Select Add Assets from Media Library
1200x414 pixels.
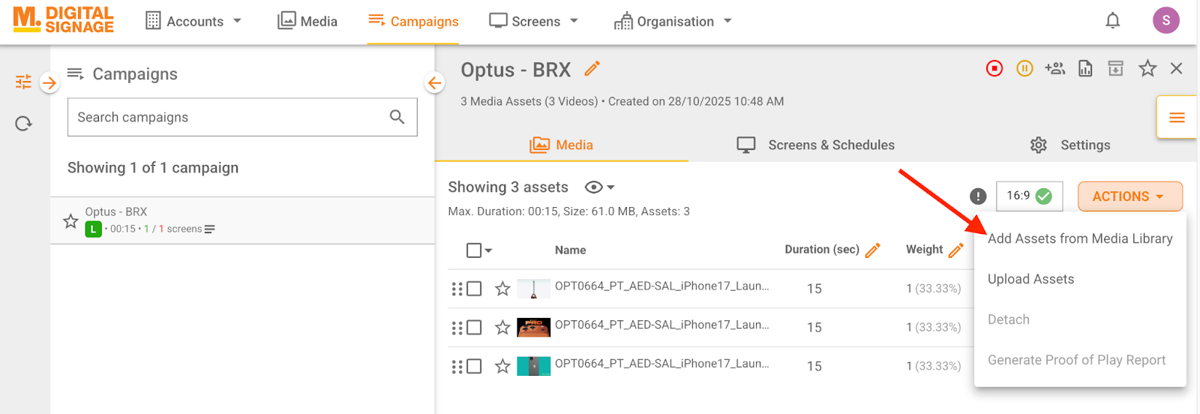click(1079, 238)
